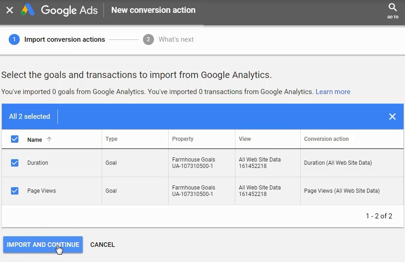
Task: Uncheck the Duration goal checkbox
Action: 15,163
